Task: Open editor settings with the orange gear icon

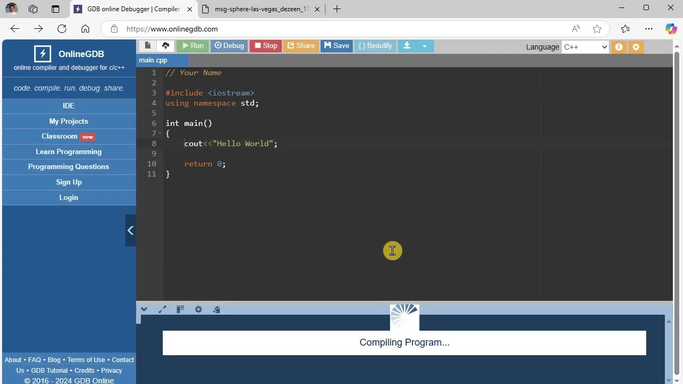Action: [636, 47]
